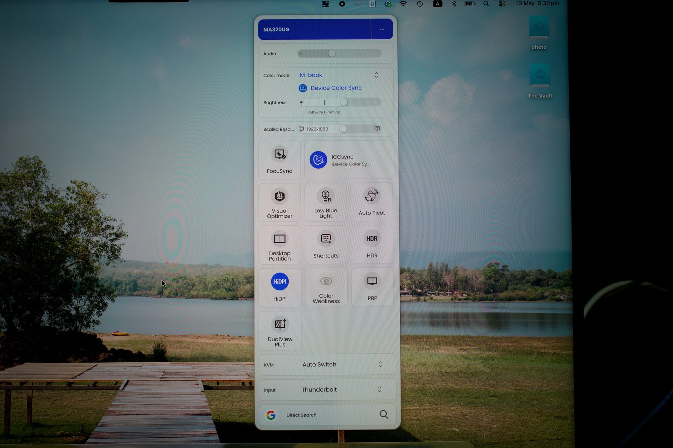673x448 pixels.
Task: Open the photo desktop item
Action: [x=539, y=33]
